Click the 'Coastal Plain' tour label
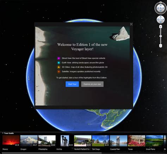 (x=115, y=149)
